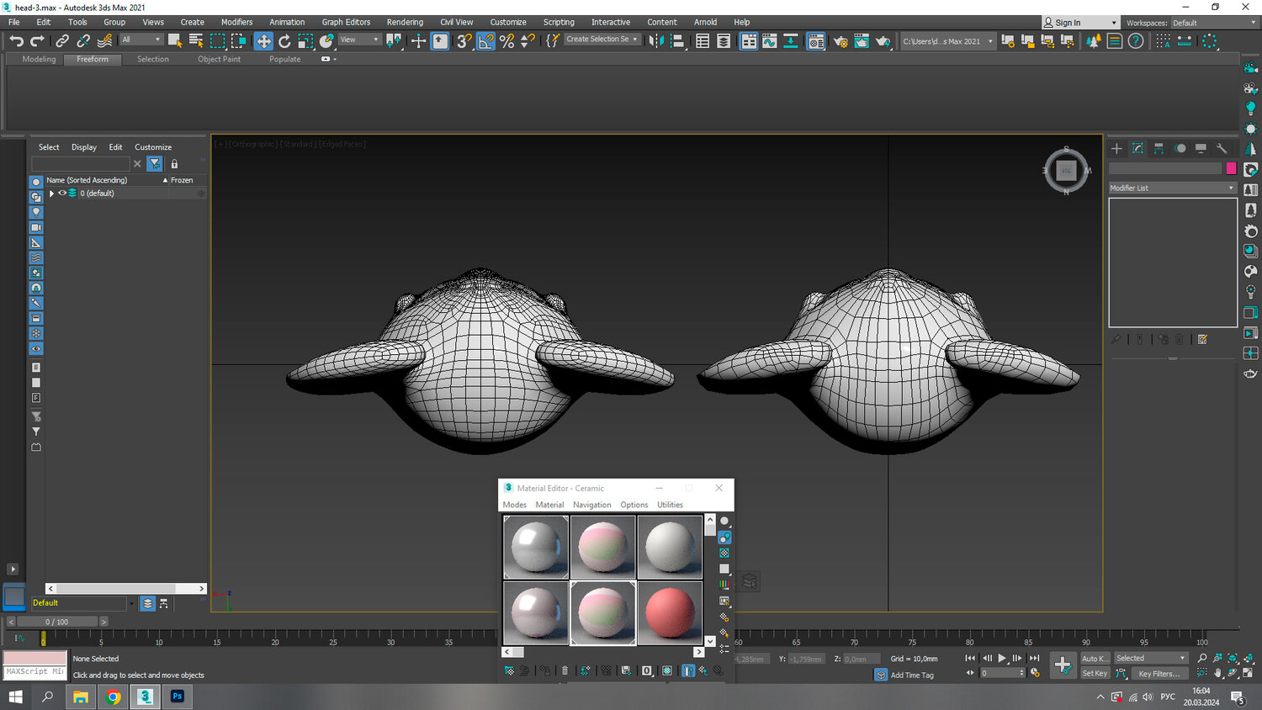The height and width of the screenshot is (710, 1262).
Task: Switch to the Modeling ribbon tab
Action: point(39,59)
